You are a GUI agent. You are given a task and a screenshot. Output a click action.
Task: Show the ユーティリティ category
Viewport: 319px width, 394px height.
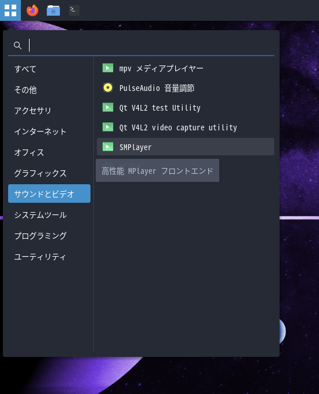[49, 256]
